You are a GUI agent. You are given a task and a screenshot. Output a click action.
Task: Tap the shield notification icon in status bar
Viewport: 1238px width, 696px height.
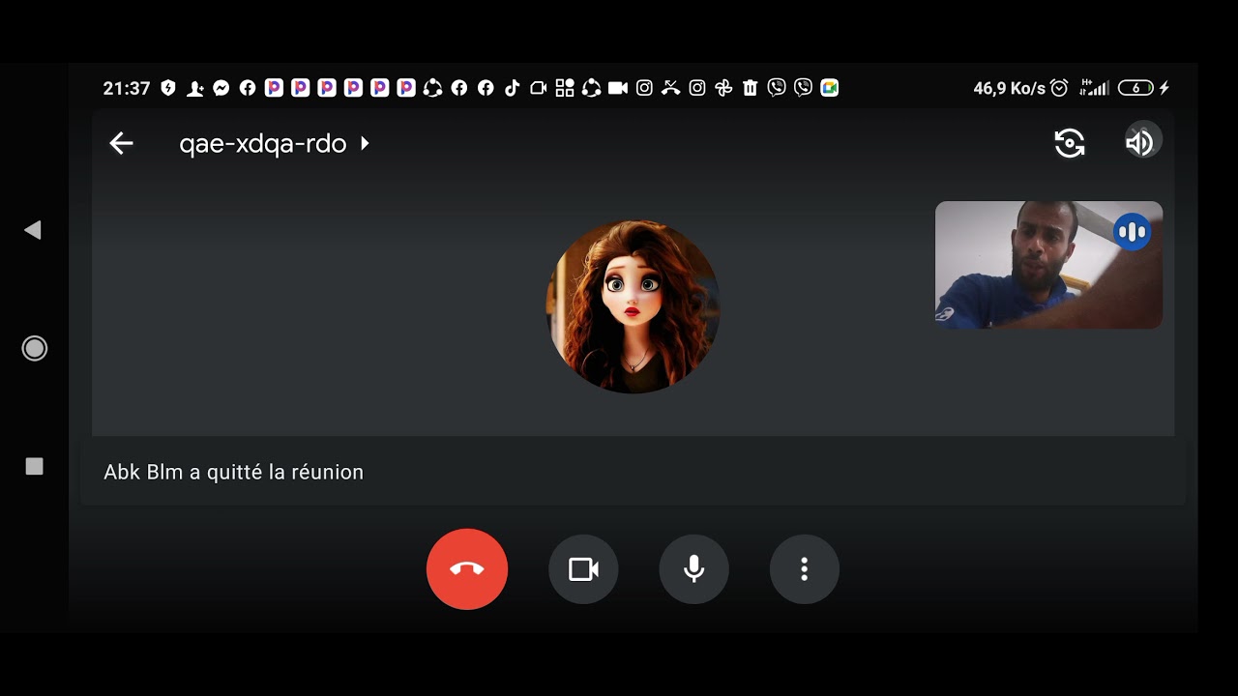point(168,88)
